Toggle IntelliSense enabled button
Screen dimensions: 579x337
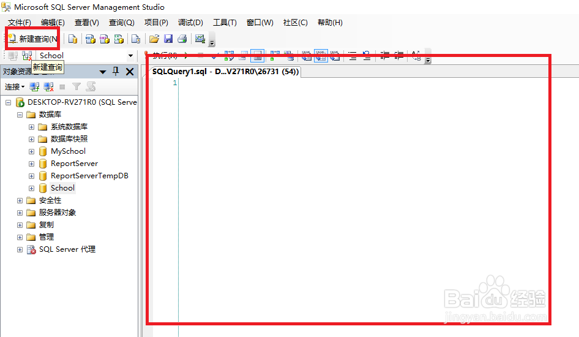pyautogui.click(x=258, y=56)
